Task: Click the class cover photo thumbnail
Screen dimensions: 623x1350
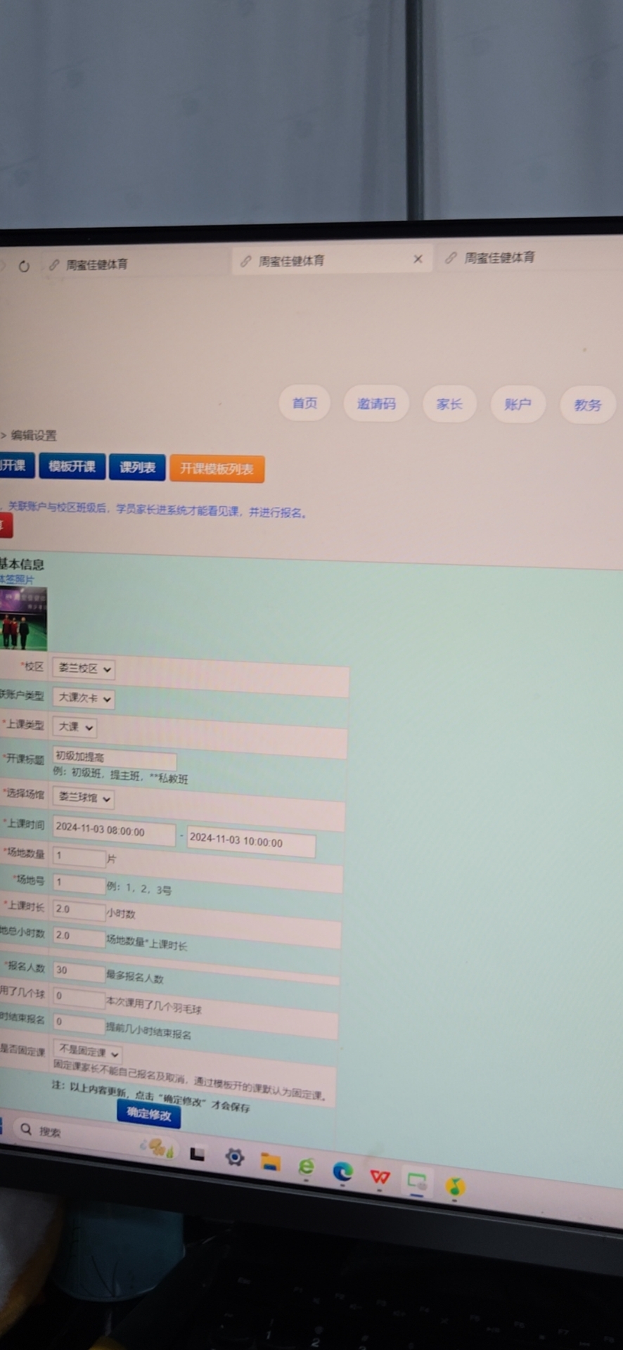Action: 23,619
